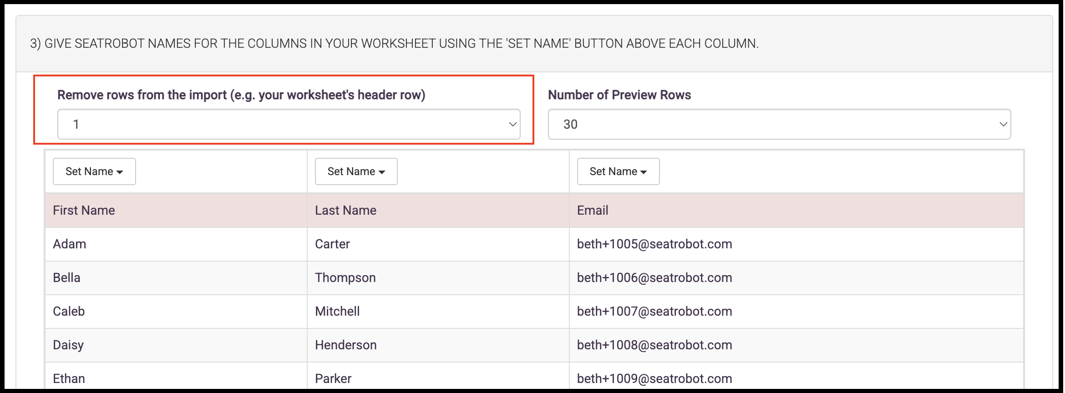
Task: Click the step 3 instruction heading
Action: pos(394,44)
